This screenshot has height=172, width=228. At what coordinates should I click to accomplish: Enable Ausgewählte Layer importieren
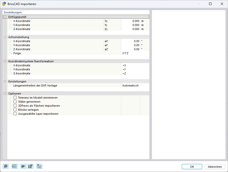point(15,114)
